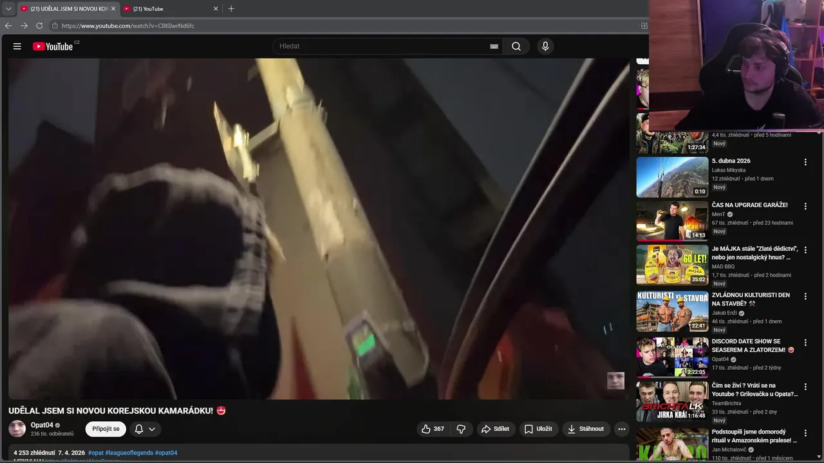Close the second YouTube tab
The width and height of the screenshot is (824, 463).
click(x=216, y=9)
